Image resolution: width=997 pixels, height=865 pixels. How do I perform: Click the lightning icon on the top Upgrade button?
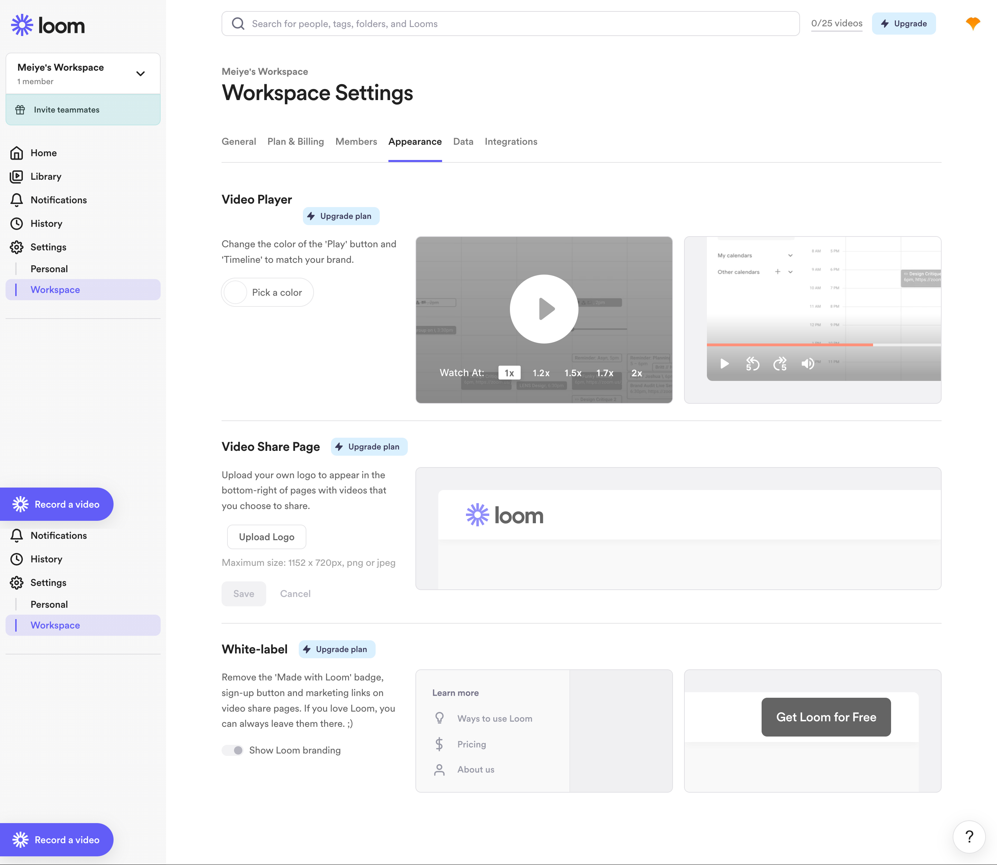884,24
